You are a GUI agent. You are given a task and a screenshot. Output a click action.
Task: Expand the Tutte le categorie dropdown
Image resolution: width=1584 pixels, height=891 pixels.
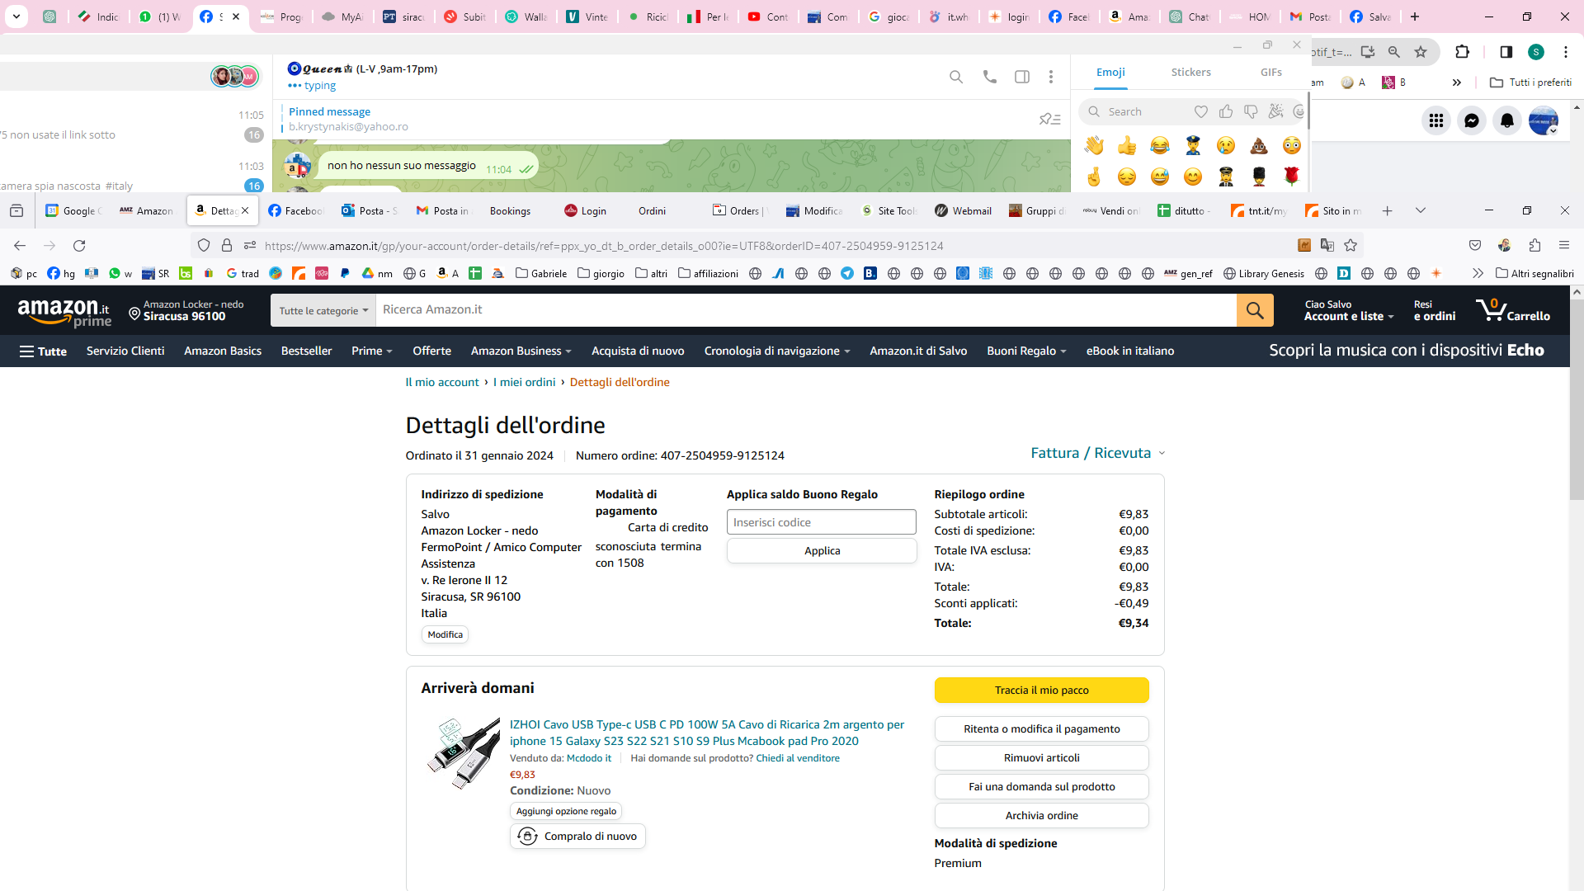point(323,311)
